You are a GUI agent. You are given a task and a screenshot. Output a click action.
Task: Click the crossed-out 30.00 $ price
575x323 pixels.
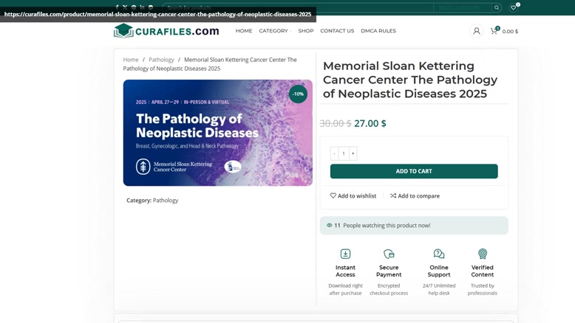click(336, 123)
